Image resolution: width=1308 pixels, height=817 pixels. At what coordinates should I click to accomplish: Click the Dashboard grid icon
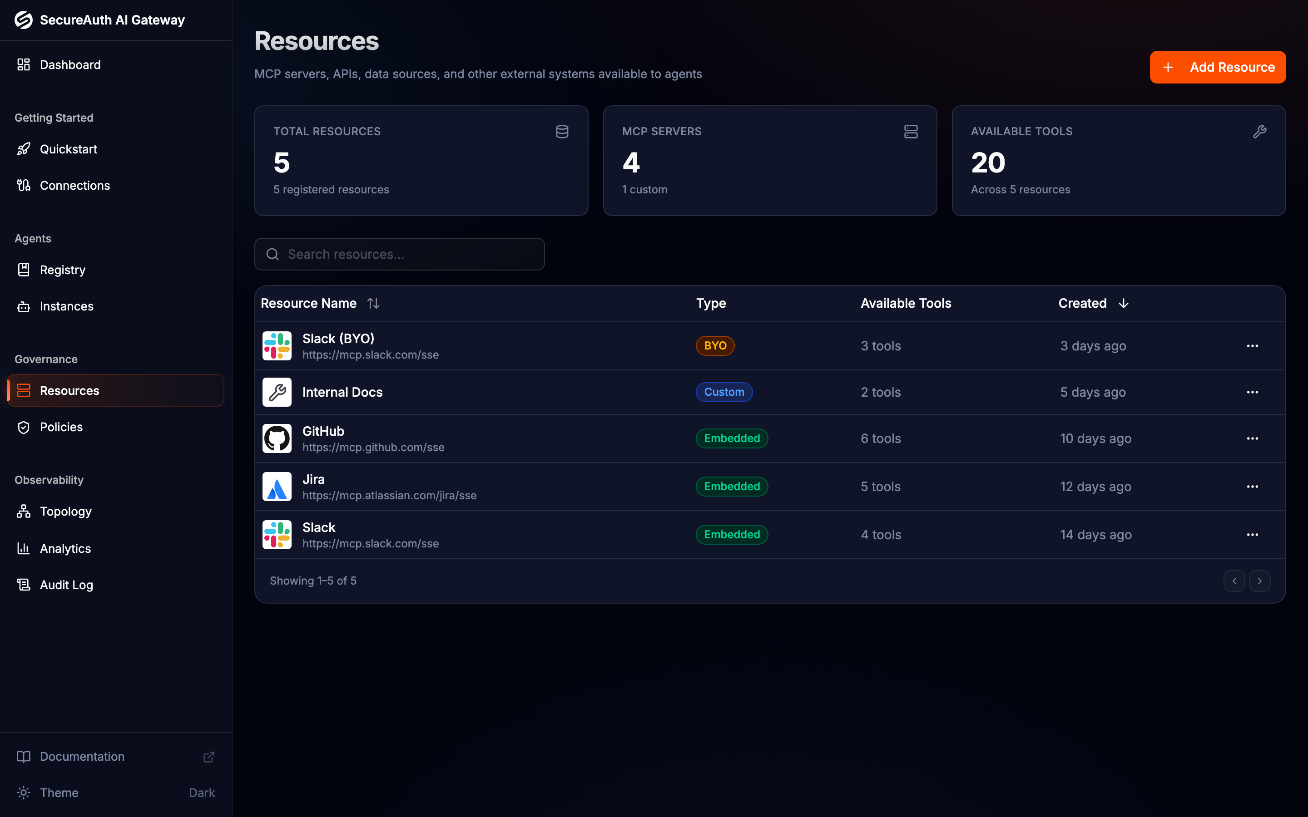click(x=23, y=65)
